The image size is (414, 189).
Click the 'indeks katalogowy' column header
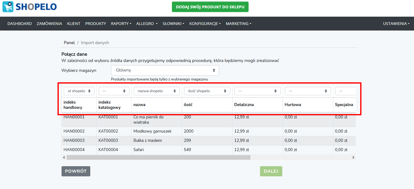click(x=114, y=105)
